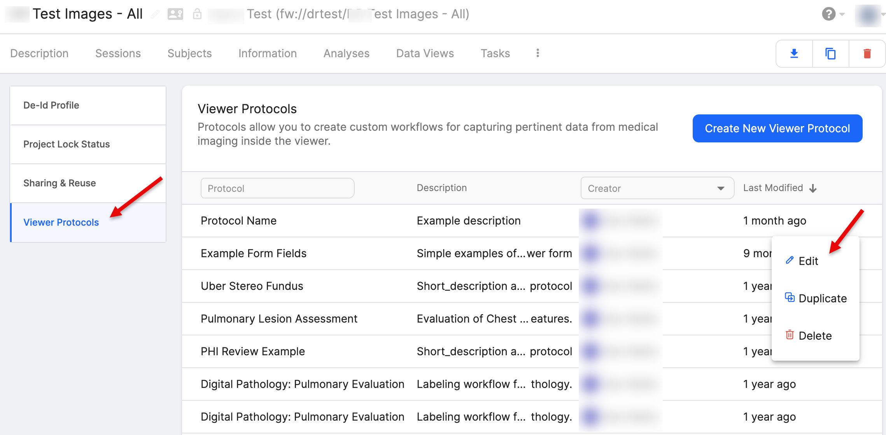This screenshot has height=435, width=886.
Task: Open the three-dot more tabs menu
Action: [538, 53]
